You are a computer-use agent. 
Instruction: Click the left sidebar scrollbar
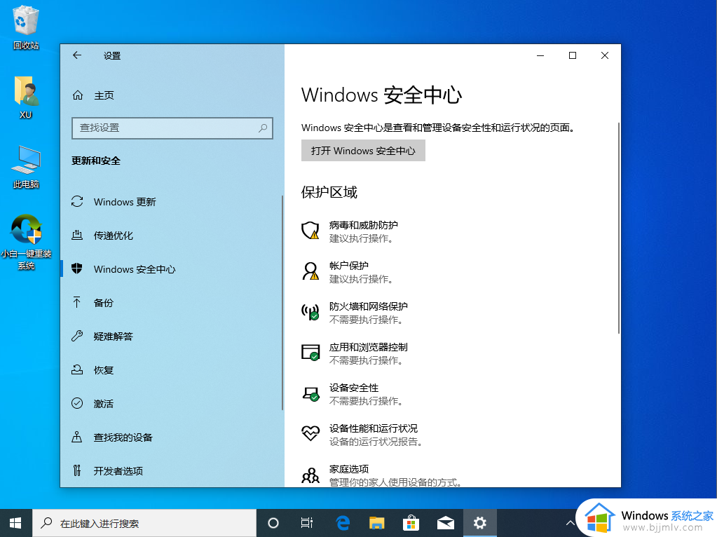(282, 303)
